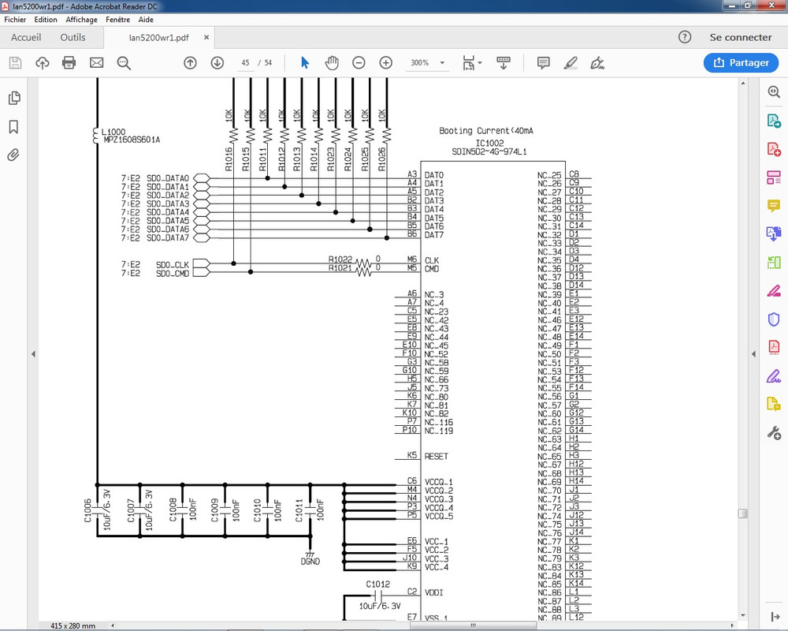This screenshot has width=788, height=631.
Task: Go to next page arrow down
Action: (x=217, y=63)
